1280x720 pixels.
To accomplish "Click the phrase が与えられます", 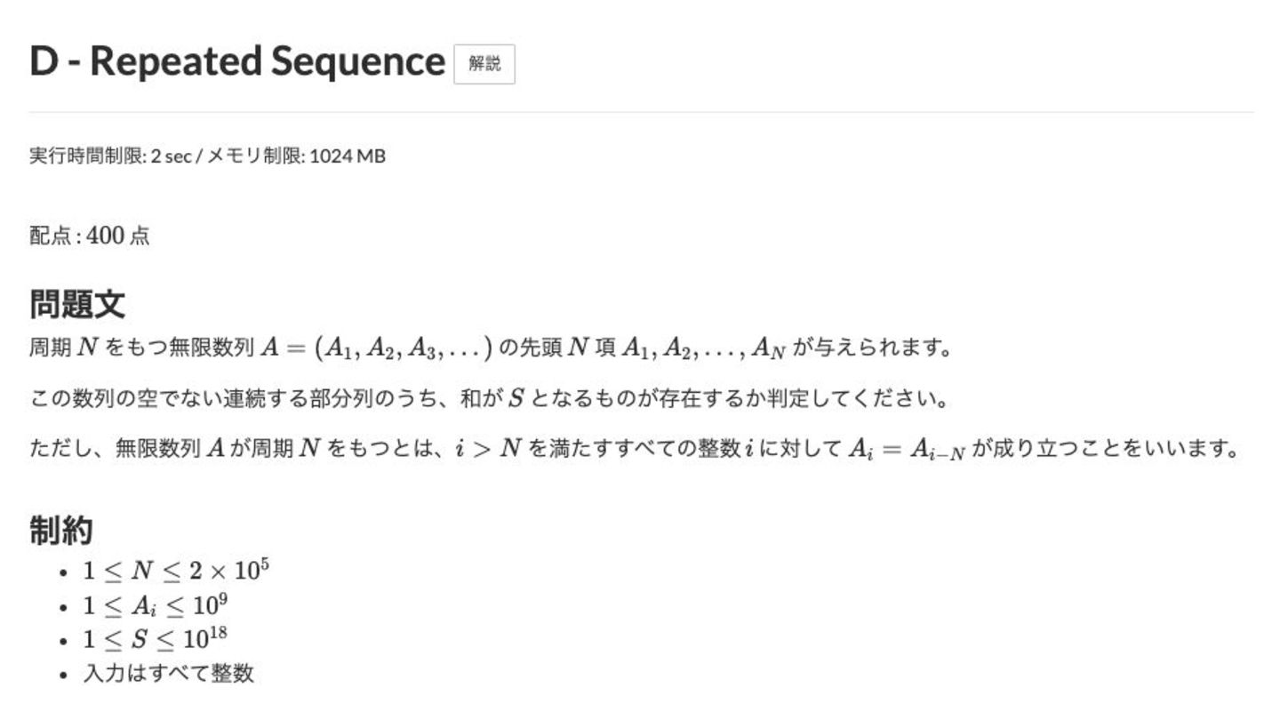I will [872, 348].
